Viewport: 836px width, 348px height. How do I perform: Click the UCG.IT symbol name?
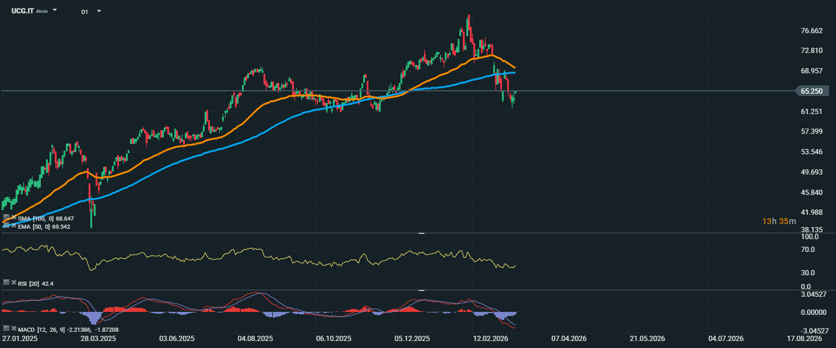point(22,11)
